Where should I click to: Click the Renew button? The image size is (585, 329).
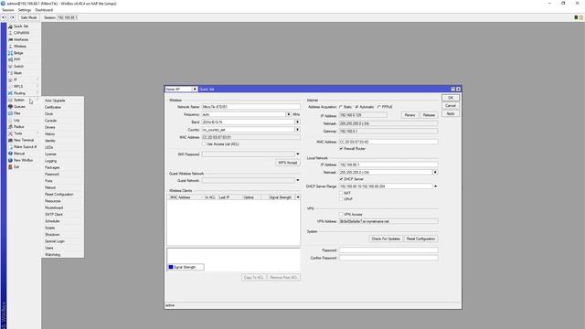click(x=410, y=115)
